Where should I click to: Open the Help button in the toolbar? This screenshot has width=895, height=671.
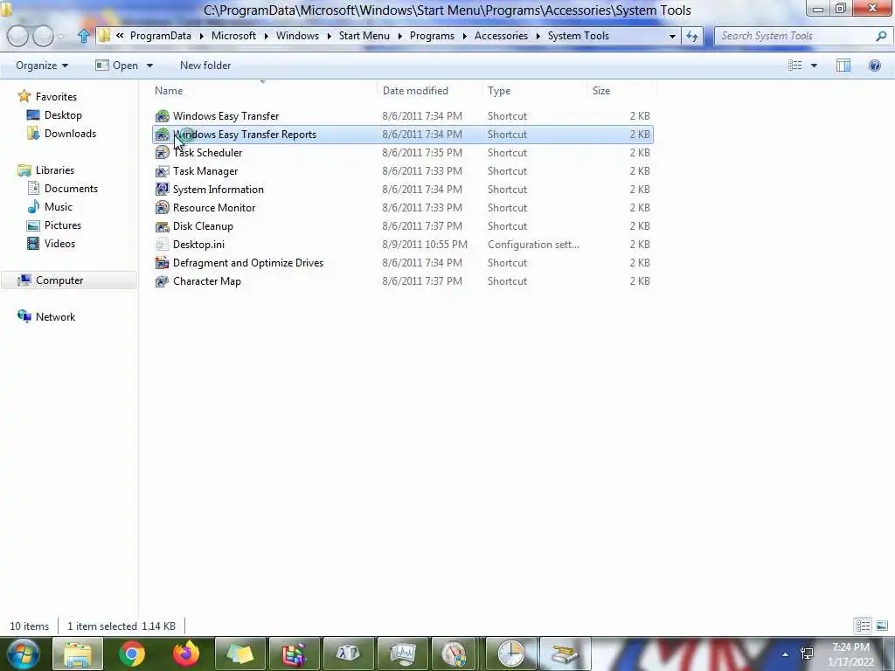pos(874,66)
